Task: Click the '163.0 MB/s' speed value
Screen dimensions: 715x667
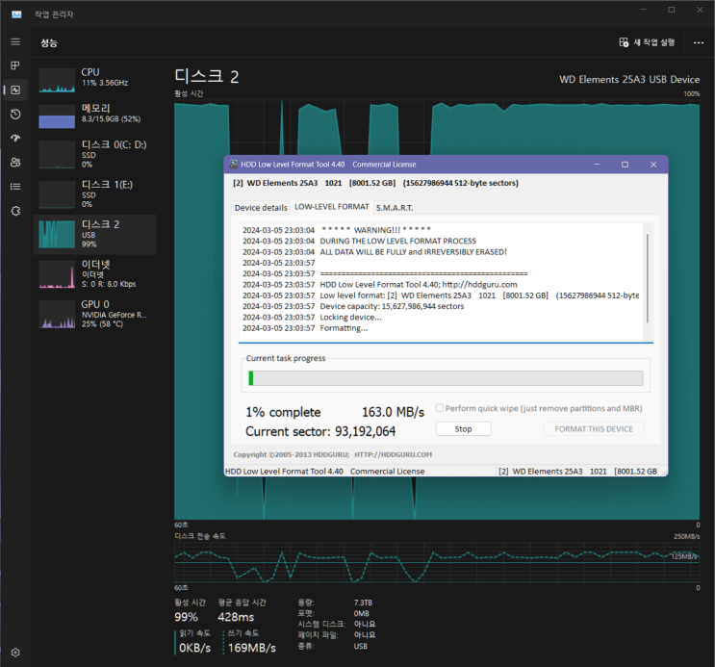Action: click(x=393, y=412)
